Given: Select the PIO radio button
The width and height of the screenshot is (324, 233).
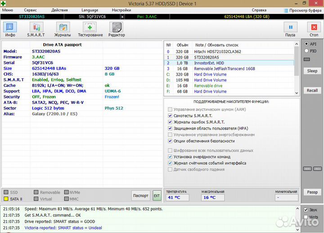Looking at the screenshot, I should [x=306, y=51].
